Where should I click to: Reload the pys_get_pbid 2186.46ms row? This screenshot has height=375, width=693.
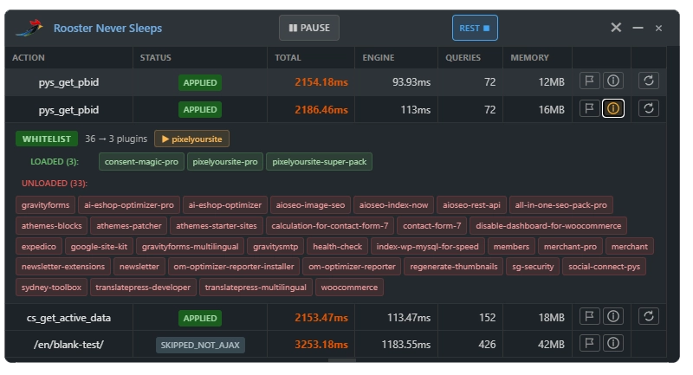pos(648,108)
